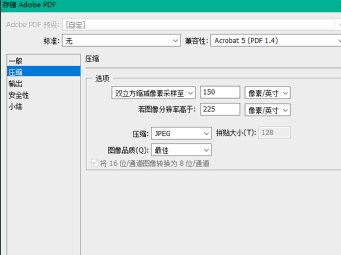Viewport: 341px width, 255px height.
Task: Open the 标准 dropdown showing 无
Action: (121, 41)
